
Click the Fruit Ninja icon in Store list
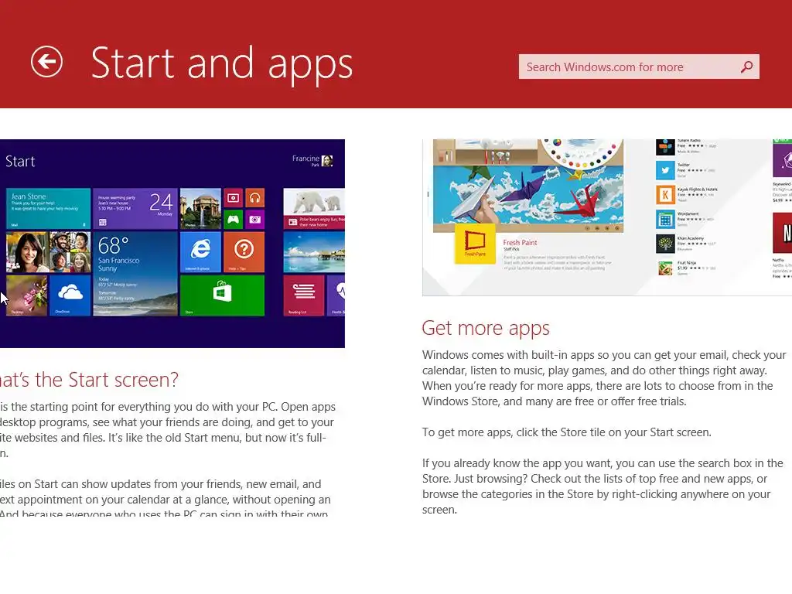[x=665, y=268]
